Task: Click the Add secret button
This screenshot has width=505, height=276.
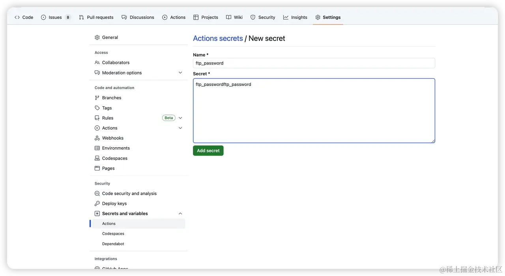Action: [x=208, y=150]
